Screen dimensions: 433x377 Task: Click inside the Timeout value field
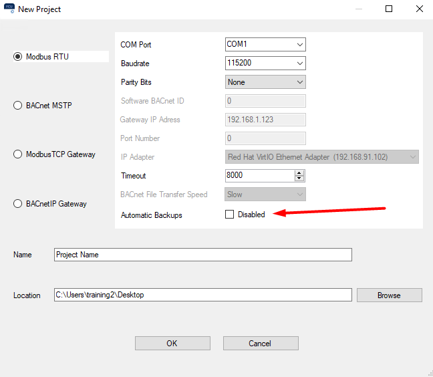tap(259, 176)
